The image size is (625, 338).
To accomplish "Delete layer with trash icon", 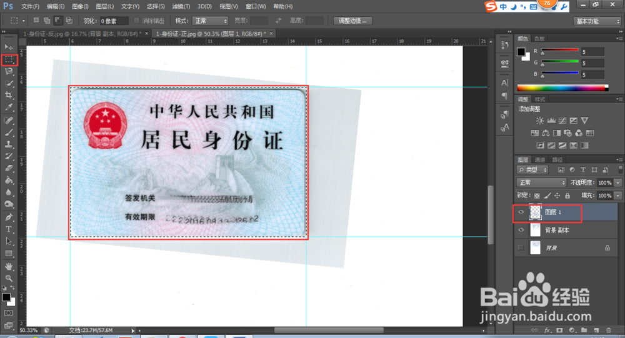I will click(x=609, y=330).
